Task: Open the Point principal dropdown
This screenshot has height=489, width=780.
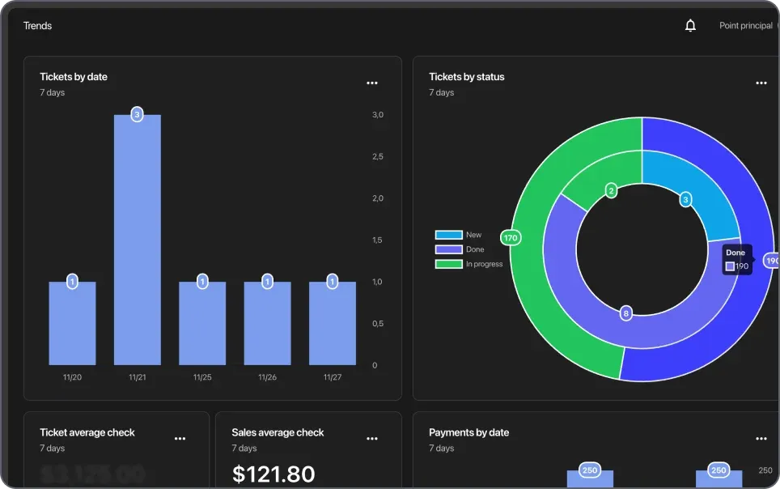Action: (x=747, y=26)
